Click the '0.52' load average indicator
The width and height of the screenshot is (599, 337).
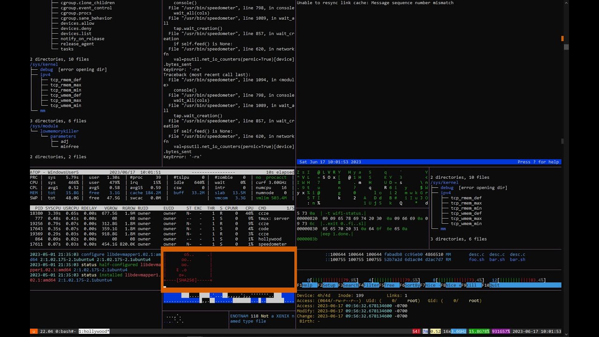click(x=436, y=331)
